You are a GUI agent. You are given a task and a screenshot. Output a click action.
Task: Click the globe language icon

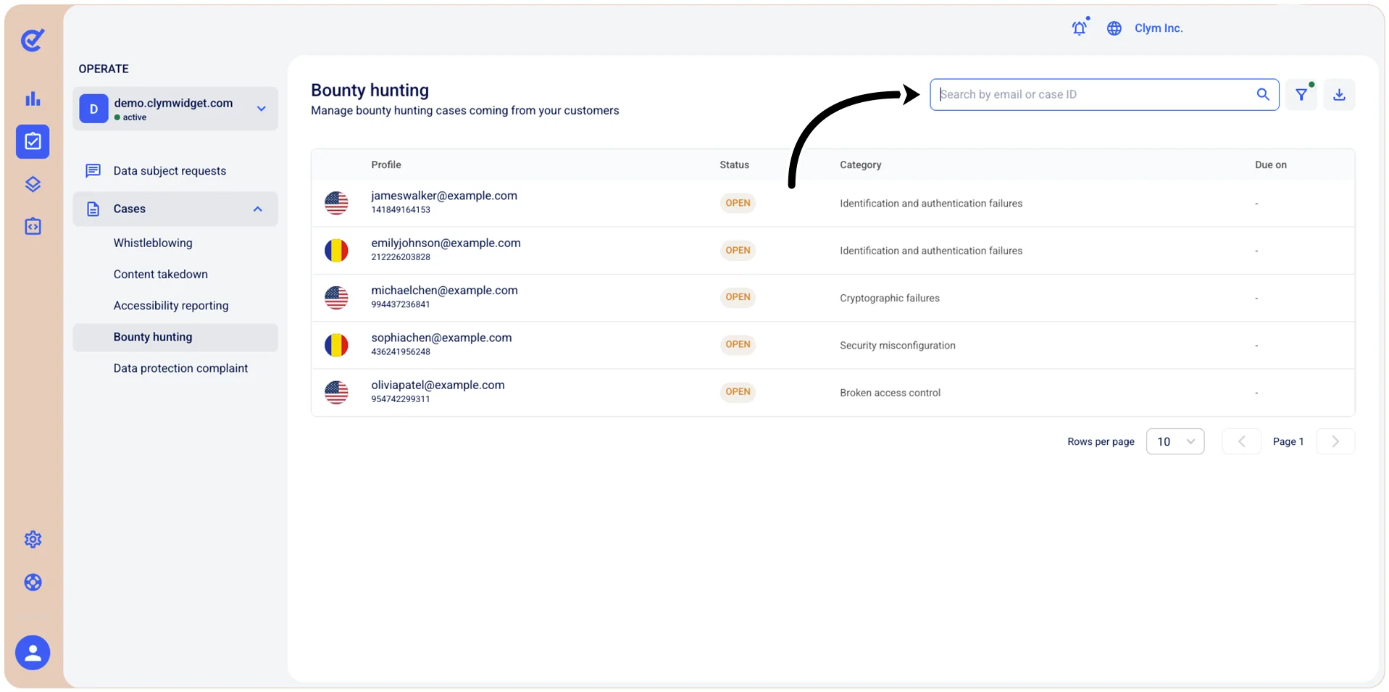(1114, 28)
